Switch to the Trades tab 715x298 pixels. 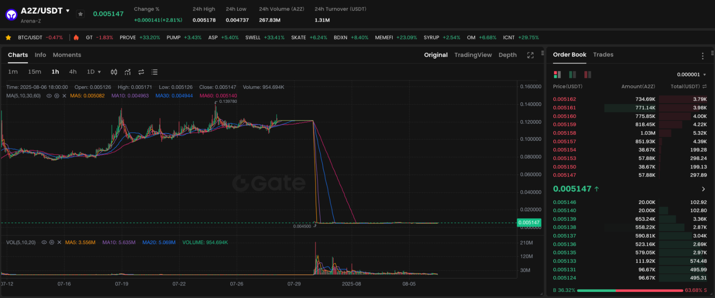[x=603, y=55]
